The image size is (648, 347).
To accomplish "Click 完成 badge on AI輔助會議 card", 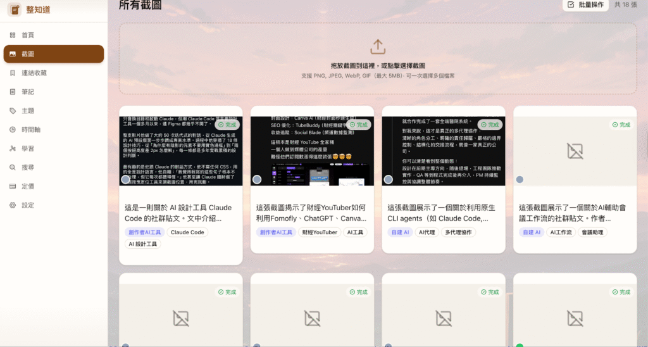I will tap(621, 125).
